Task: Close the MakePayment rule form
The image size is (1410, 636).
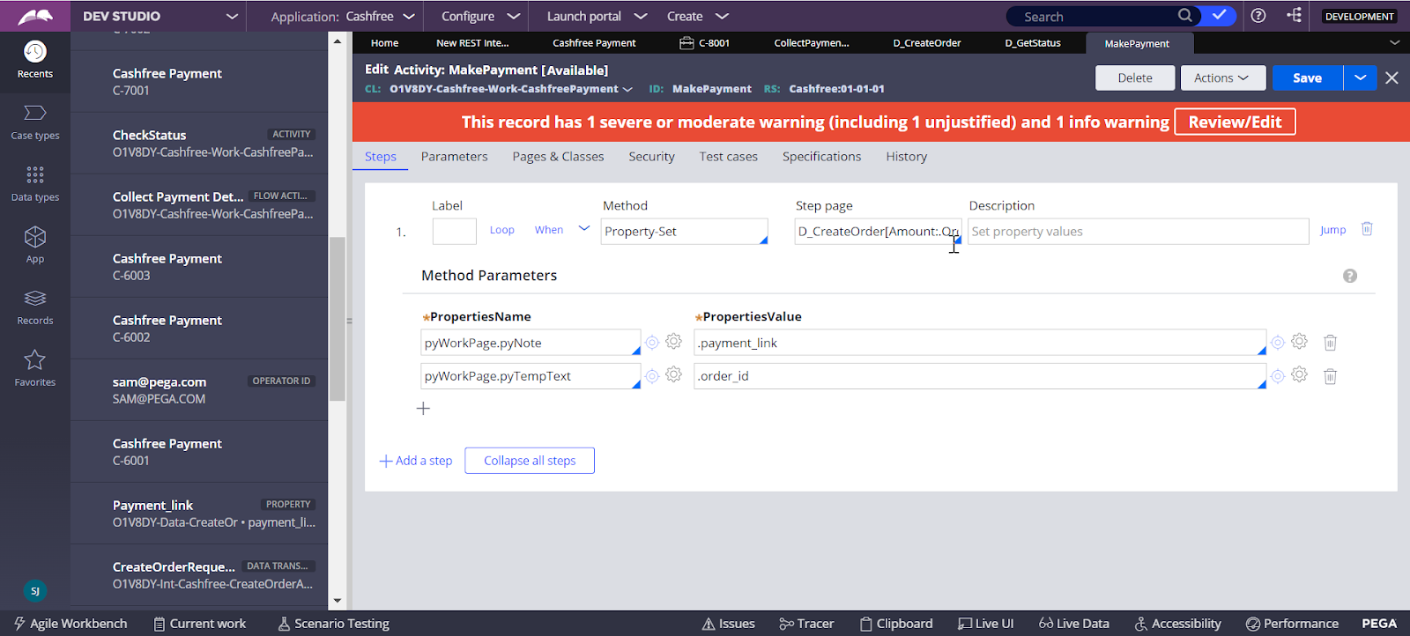Action: point(1392,78)
